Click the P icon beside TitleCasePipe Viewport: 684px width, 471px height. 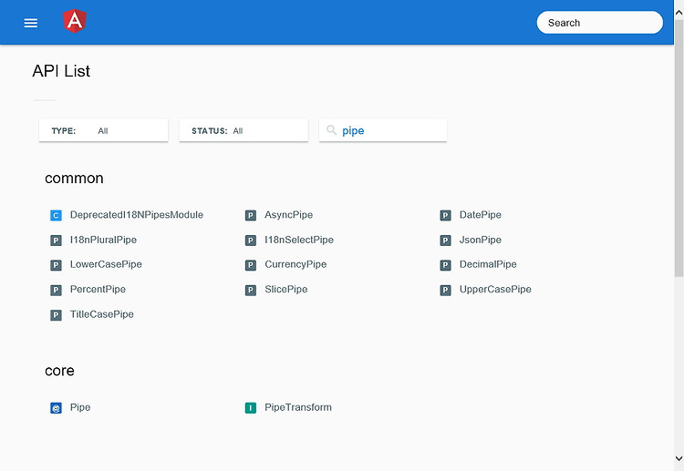pos(56,314)
